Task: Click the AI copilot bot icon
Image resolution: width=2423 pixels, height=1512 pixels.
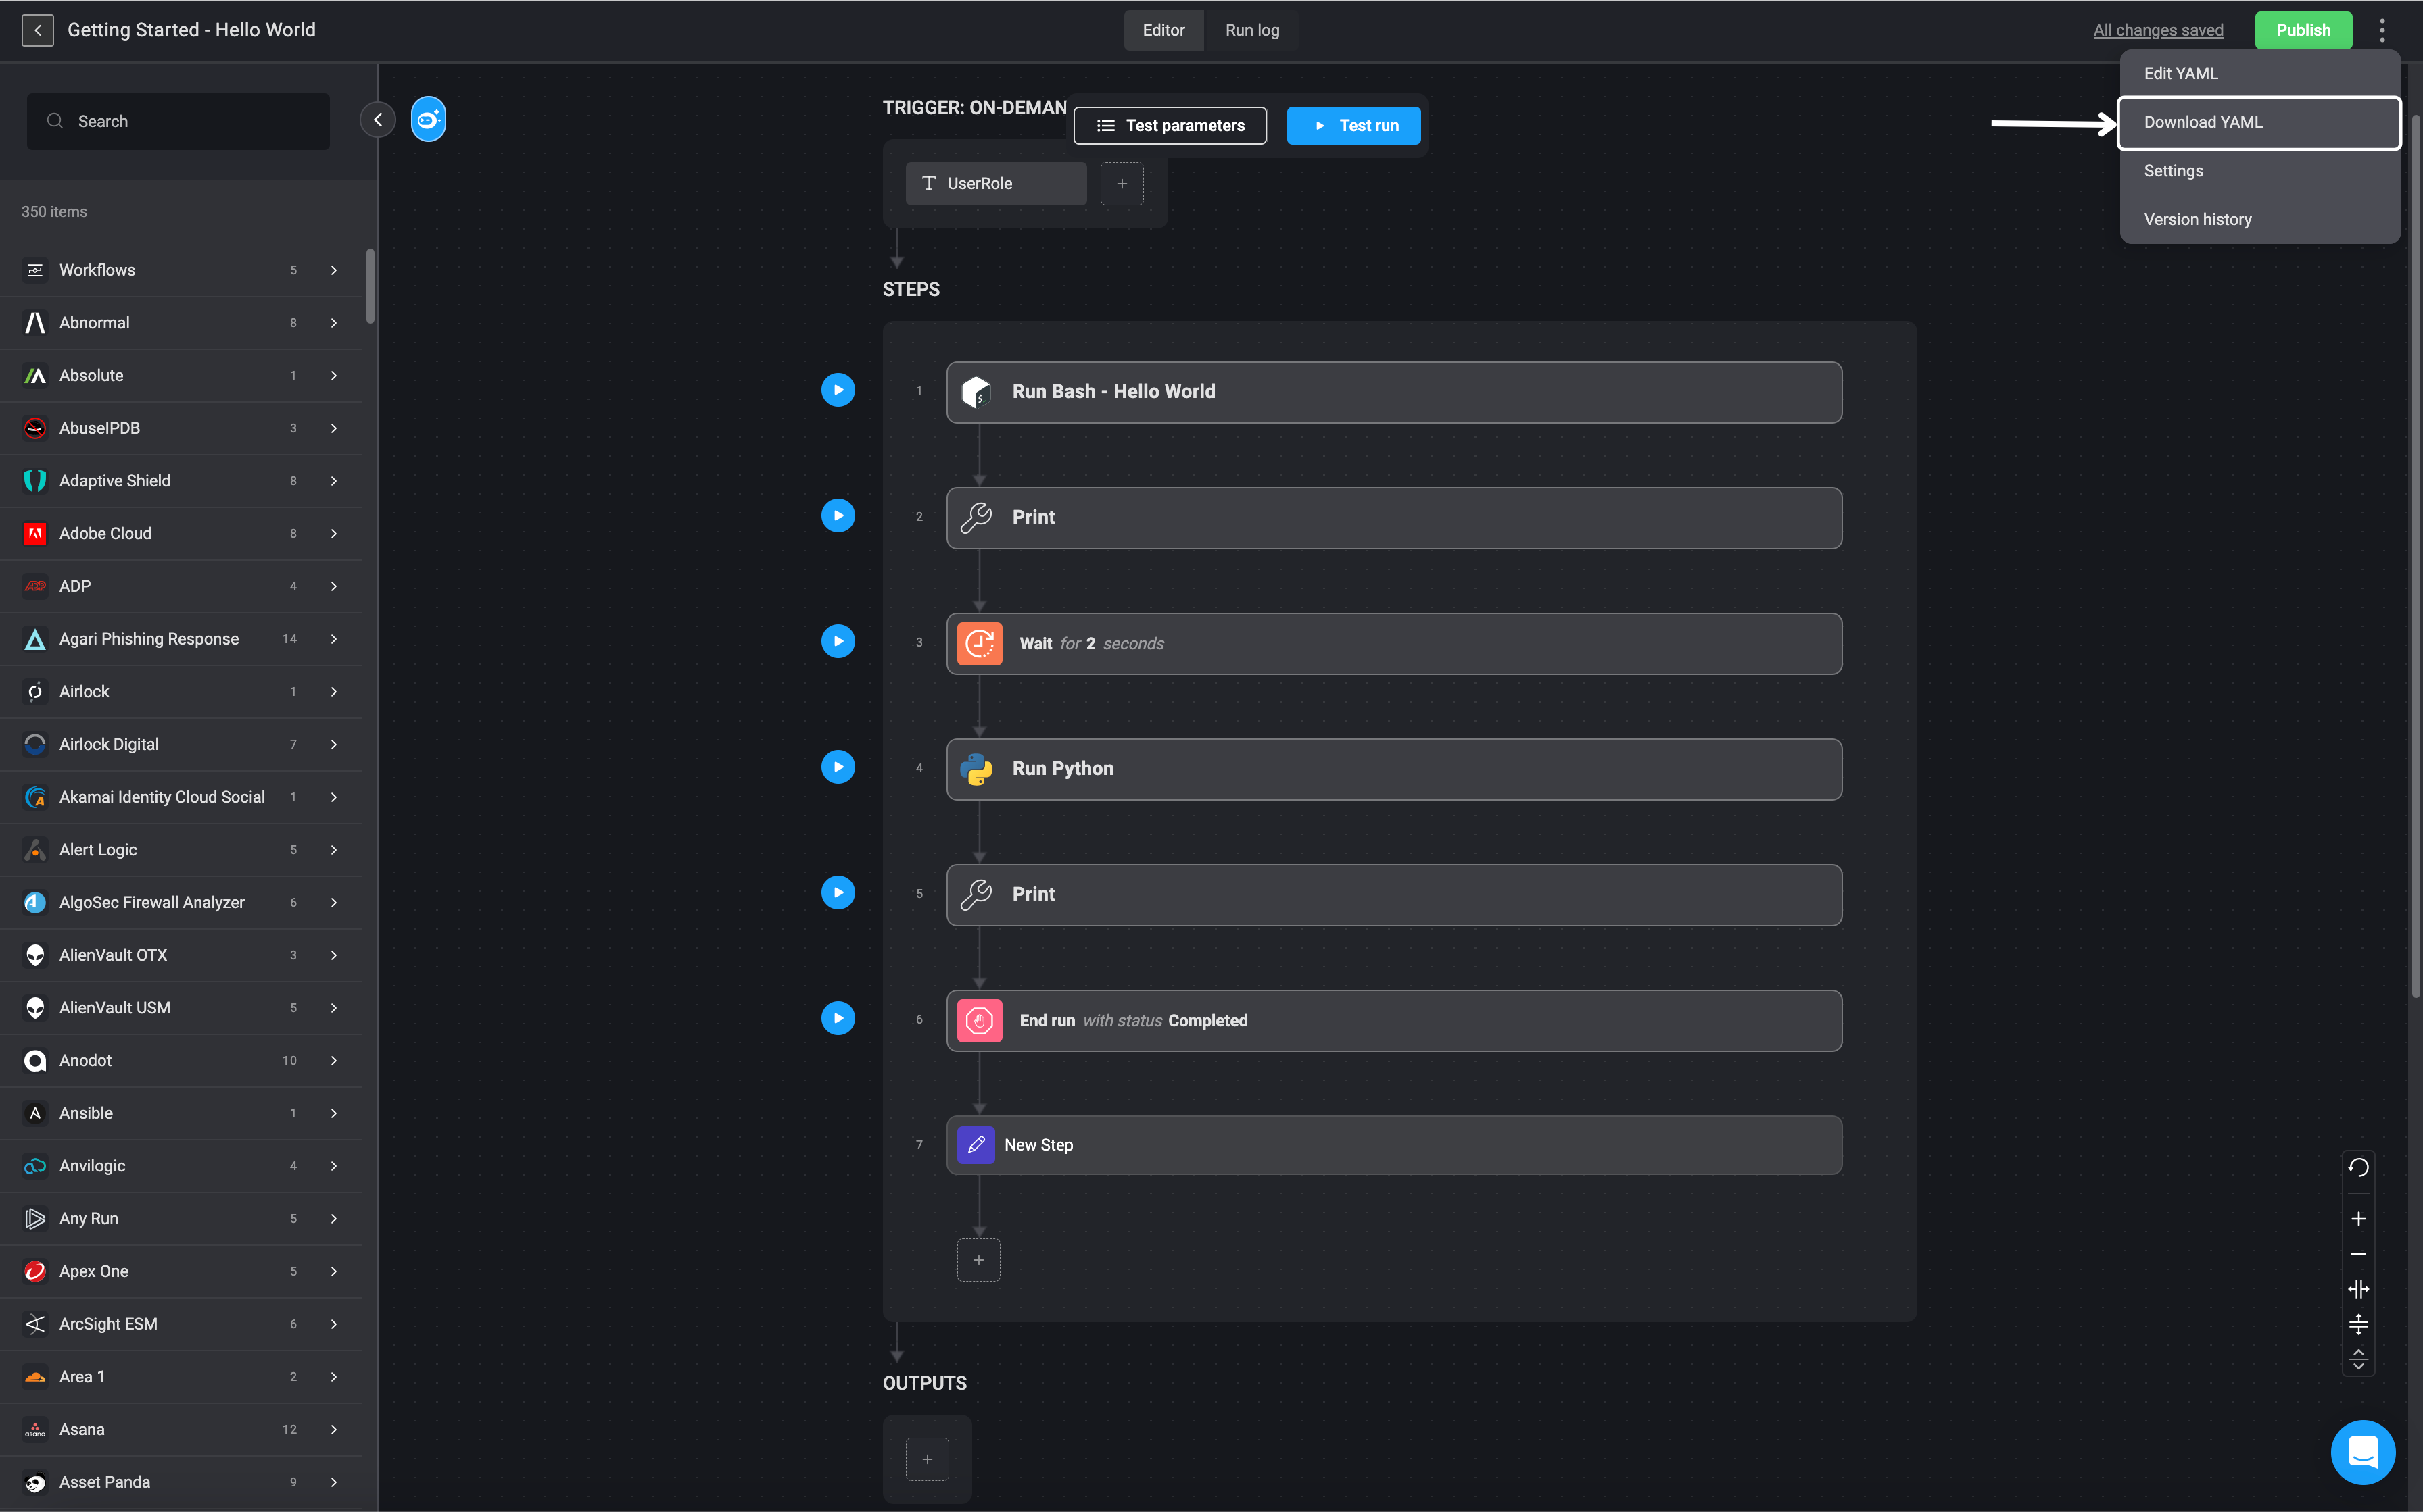Action: [428, 120]
